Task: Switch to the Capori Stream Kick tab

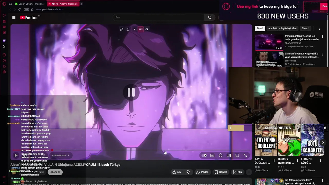Action: point(30,4)
